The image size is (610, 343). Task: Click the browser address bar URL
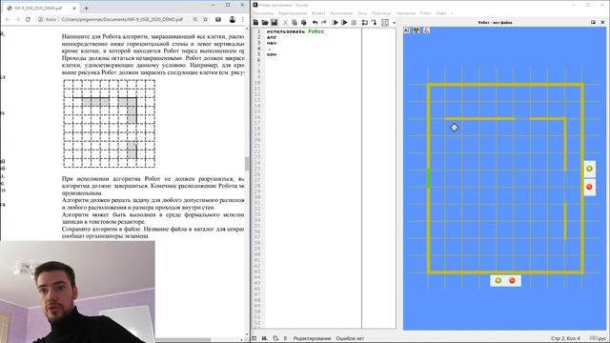point(122,19)
